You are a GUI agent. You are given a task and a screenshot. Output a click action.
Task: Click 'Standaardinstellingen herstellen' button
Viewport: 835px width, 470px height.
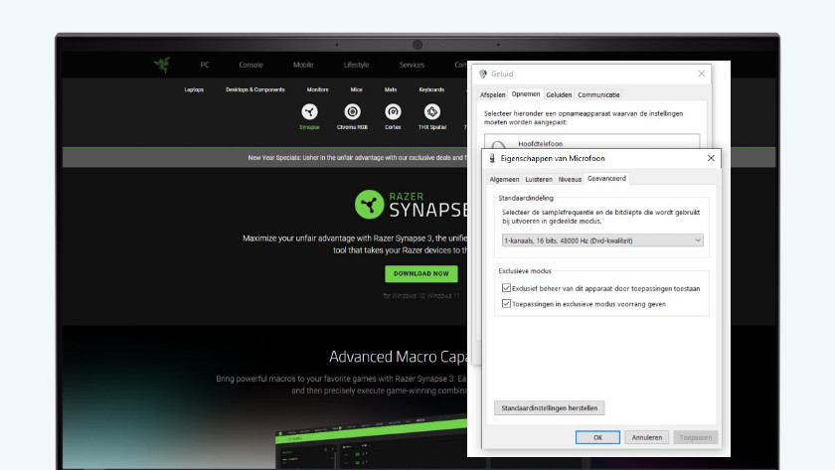550,407
